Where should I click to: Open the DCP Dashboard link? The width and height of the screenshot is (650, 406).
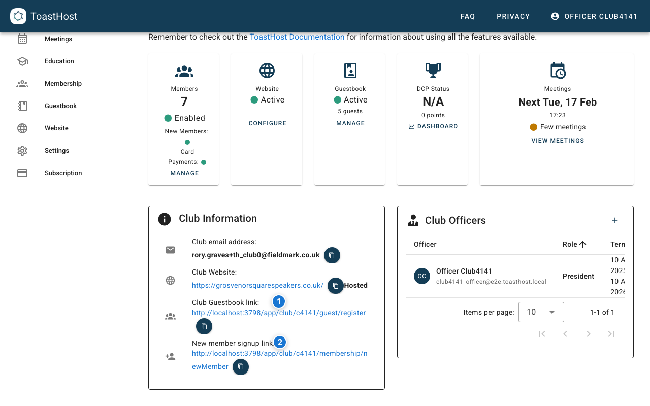coord(433,126)
